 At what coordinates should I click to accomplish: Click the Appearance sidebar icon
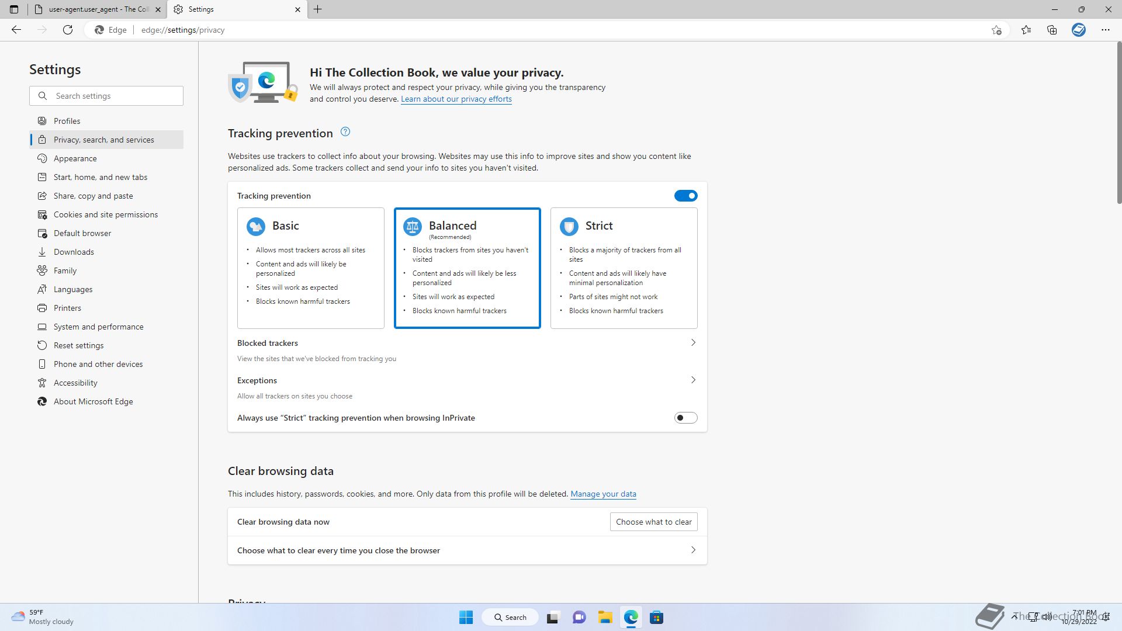42,158
